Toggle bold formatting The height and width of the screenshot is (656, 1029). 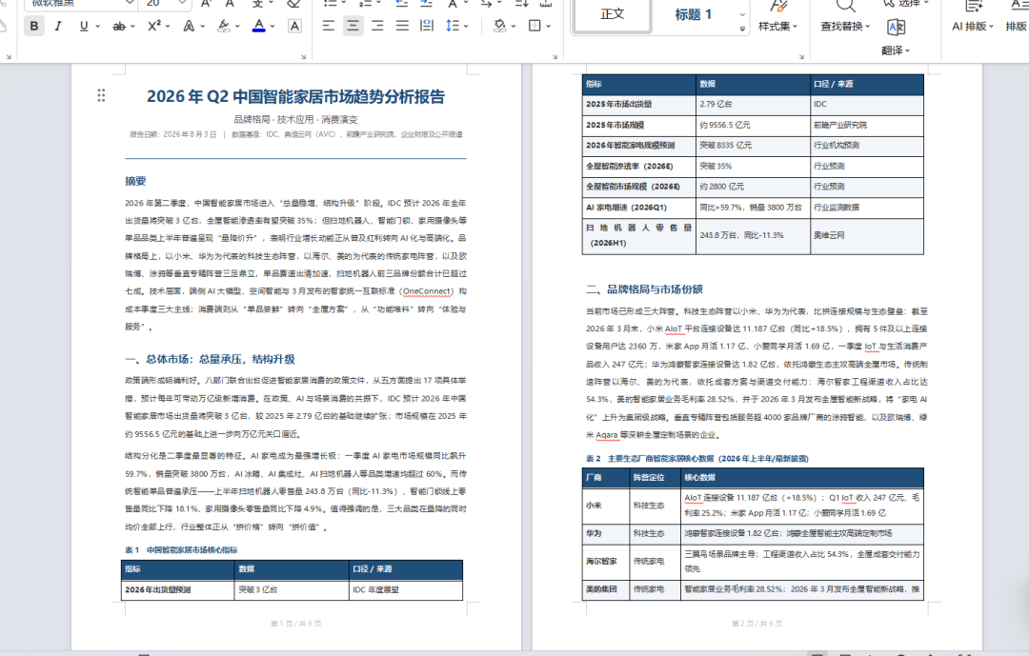34,27
